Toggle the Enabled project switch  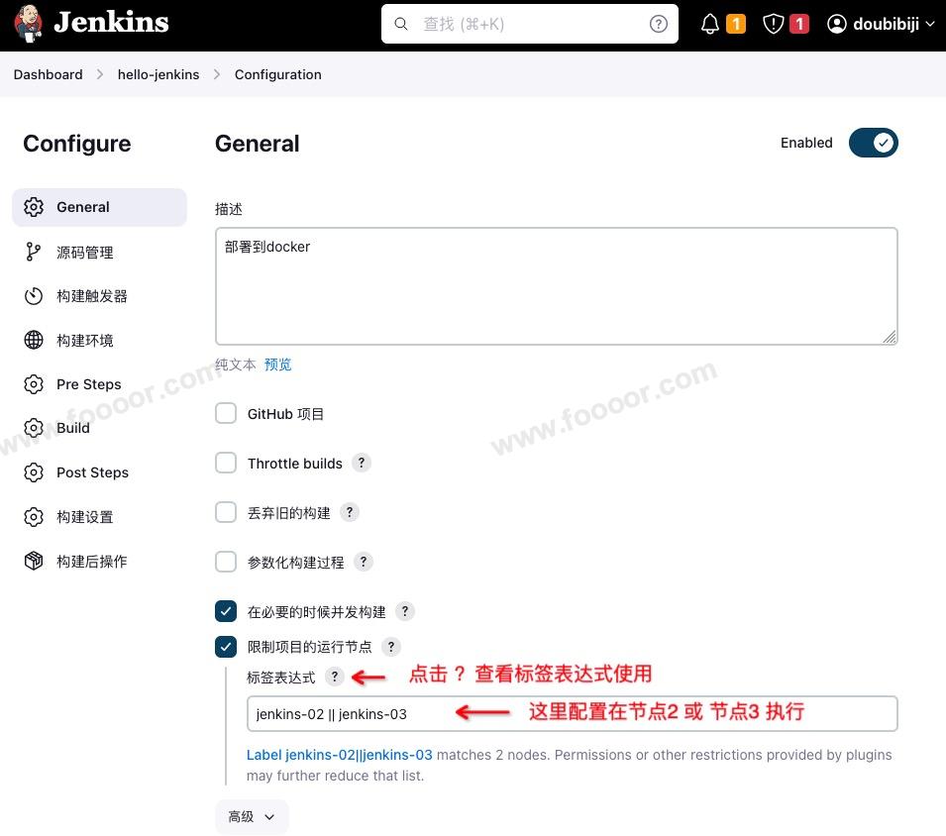873,143
